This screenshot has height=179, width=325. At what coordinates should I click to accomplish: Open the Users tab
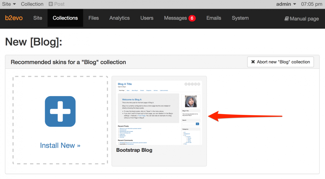pyautogui.click(x=147, y=18)
